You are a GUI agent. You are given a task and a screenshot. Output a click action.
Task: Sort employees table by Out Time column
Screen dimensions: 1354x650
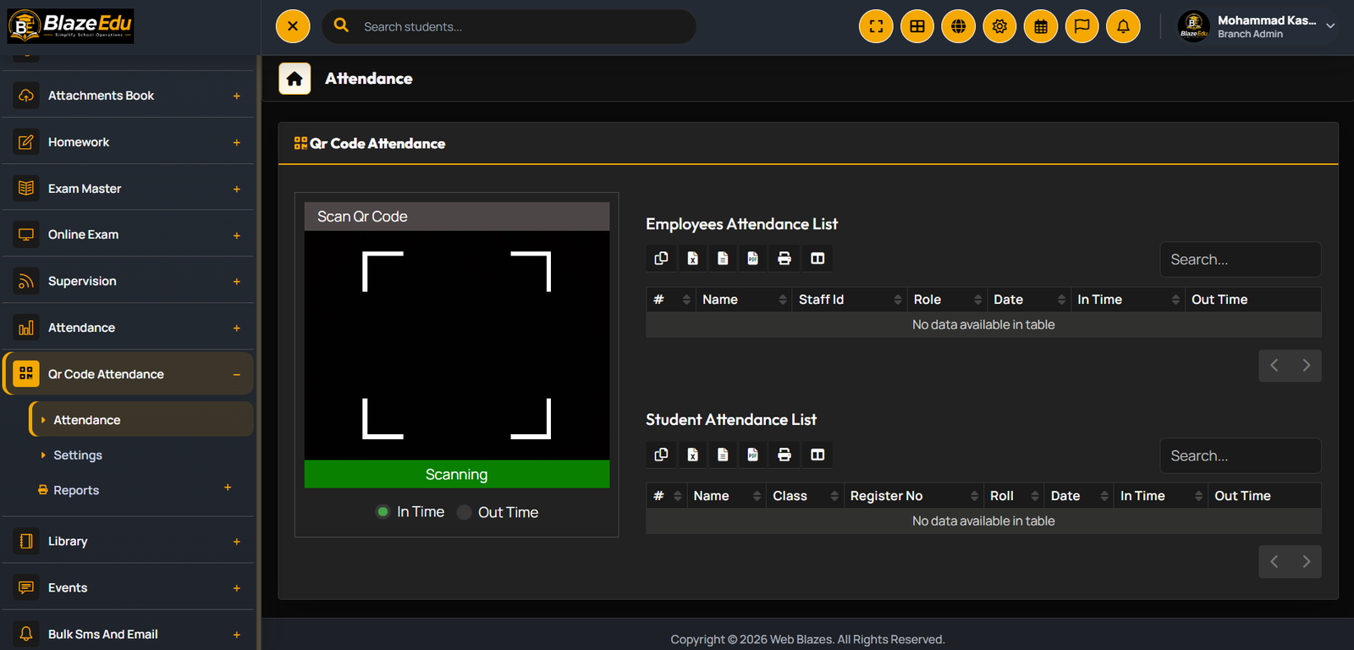pos(1252,300)
